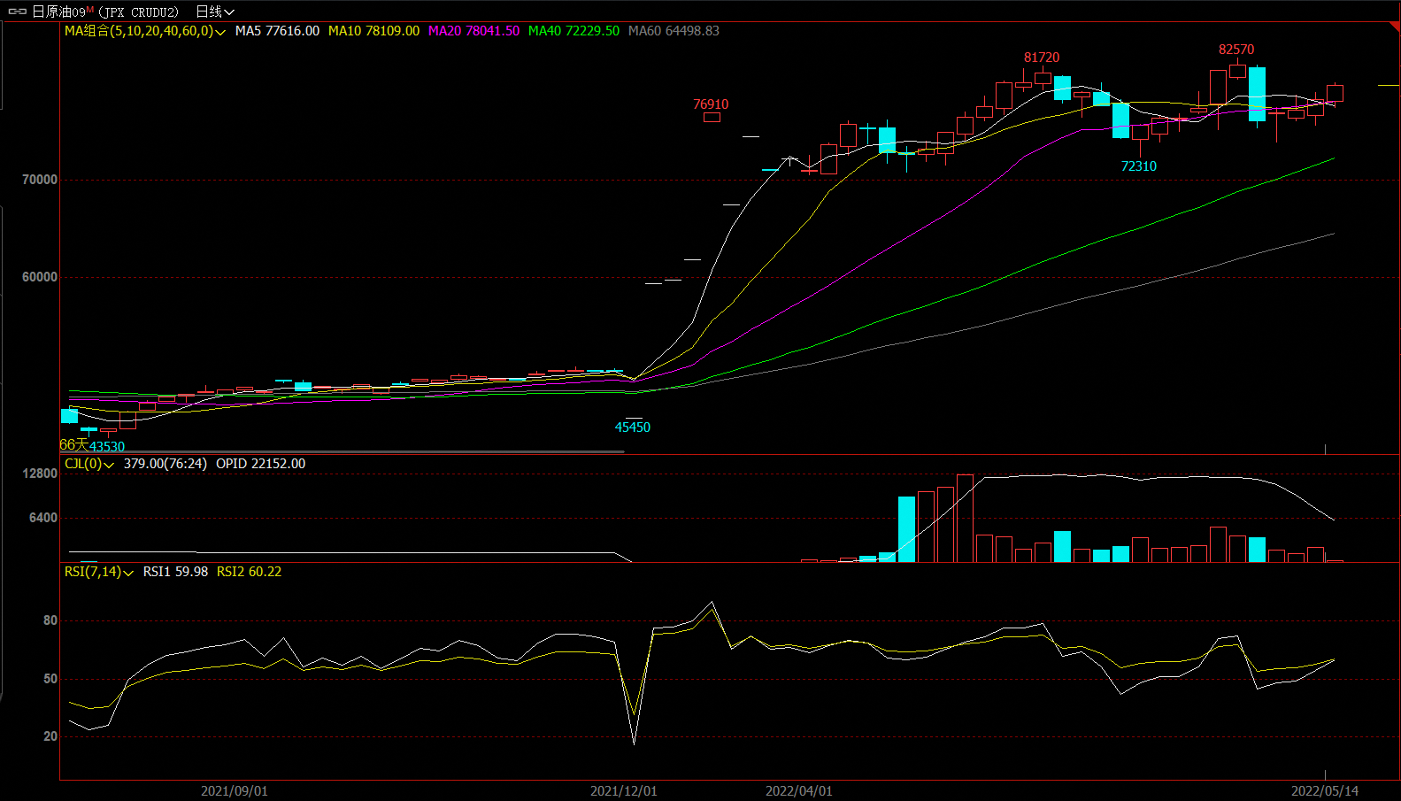Click the 2022/05/14 date axis label

(1325, 791)
